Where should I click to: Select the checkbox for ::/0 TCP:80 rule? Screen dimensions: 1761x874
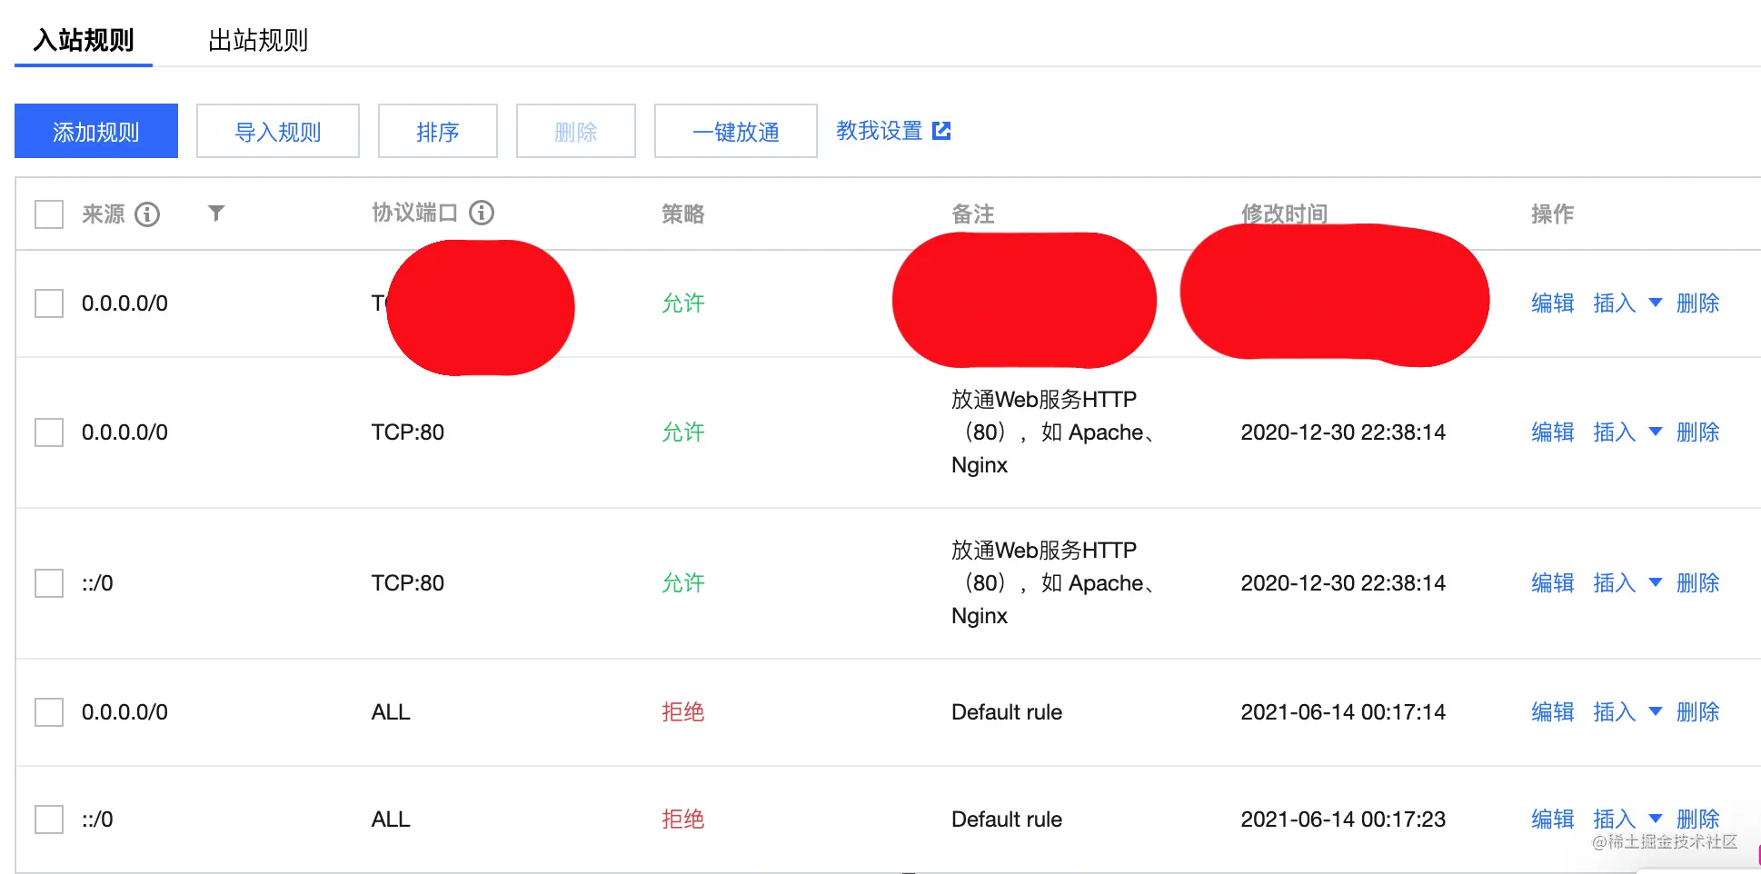(x=49, y=583)
